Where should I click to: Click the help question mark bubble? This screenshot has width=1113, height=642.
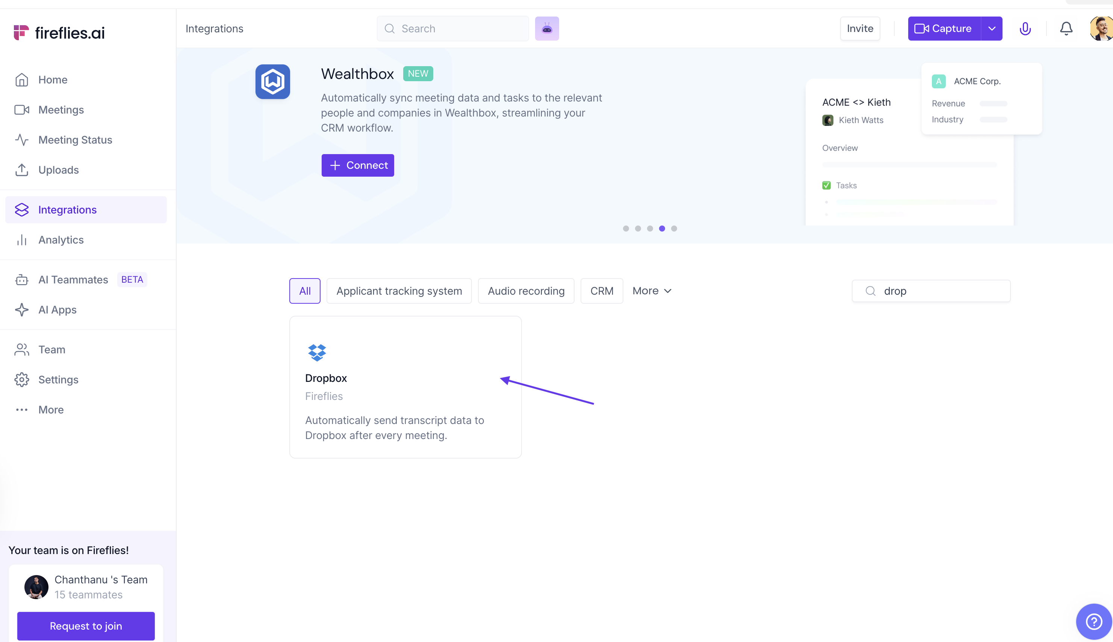(1093, 622)
